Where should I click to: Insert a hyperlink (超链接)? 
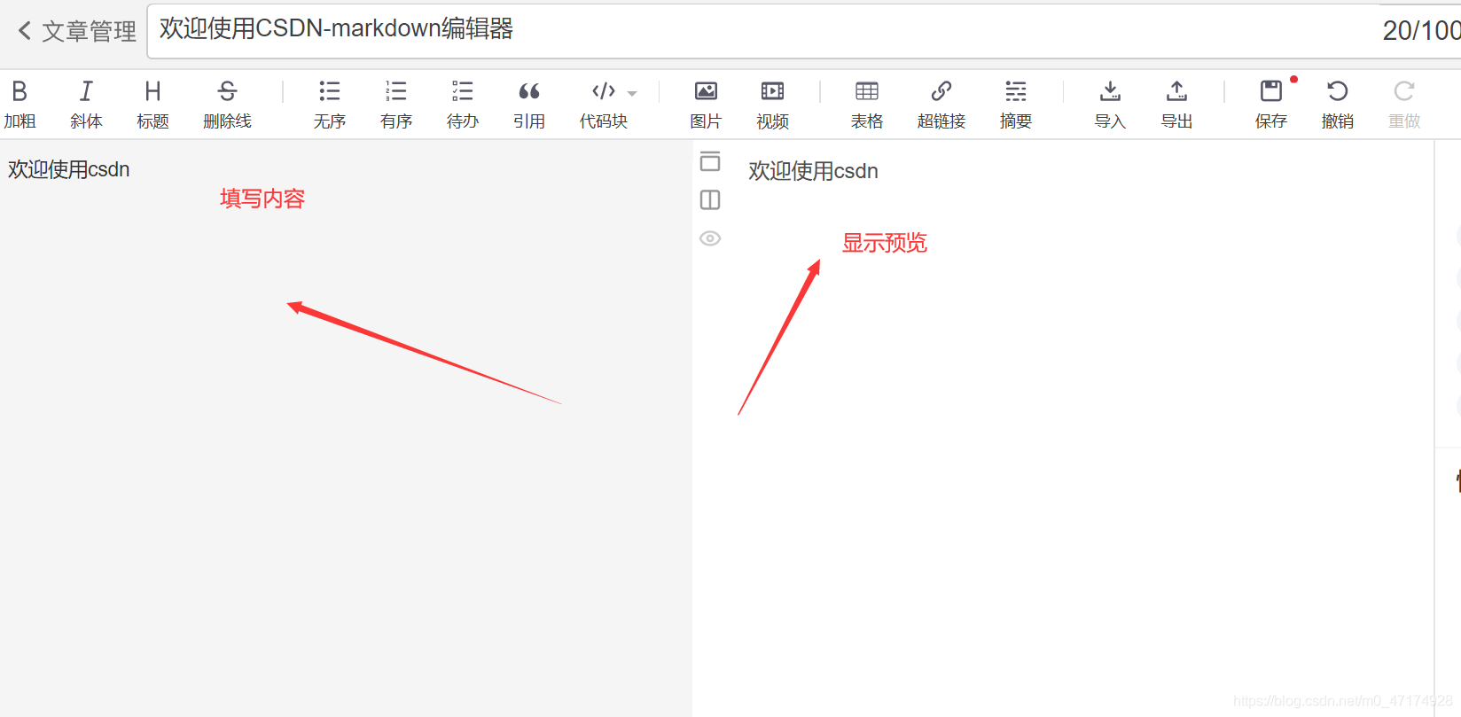(941, 105)
